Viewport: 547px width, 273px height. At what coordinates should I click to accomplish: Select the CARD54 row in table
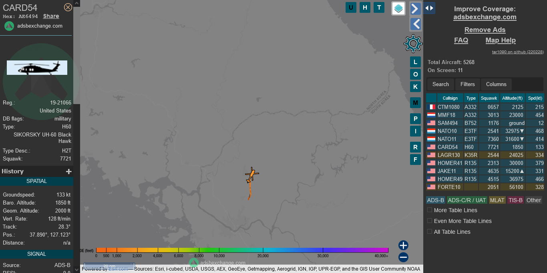click(x=485, y=147)
